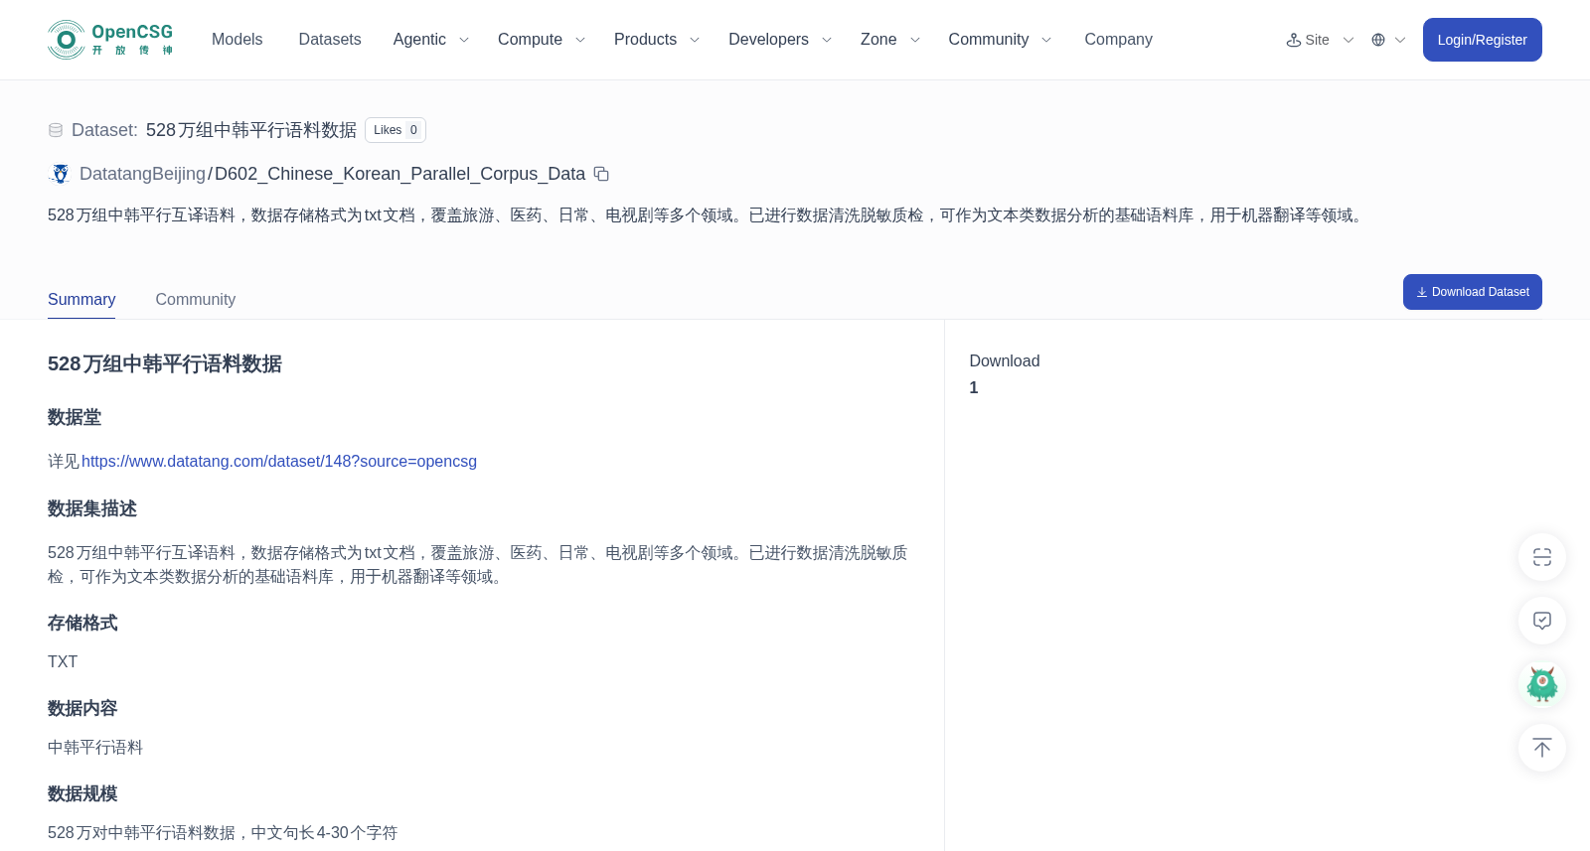
Task: Expand the Zone menu
Action: pos(890,40)
